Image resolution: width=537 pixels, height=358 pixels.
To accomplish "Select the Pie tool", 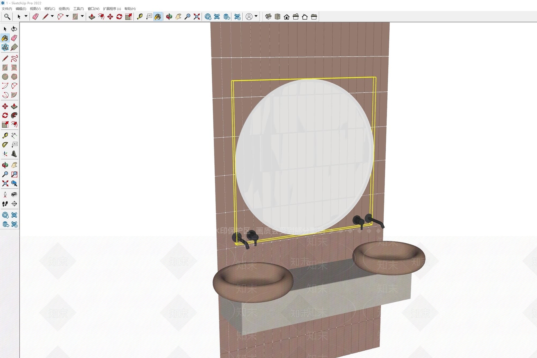I will [x=14, y=95].
